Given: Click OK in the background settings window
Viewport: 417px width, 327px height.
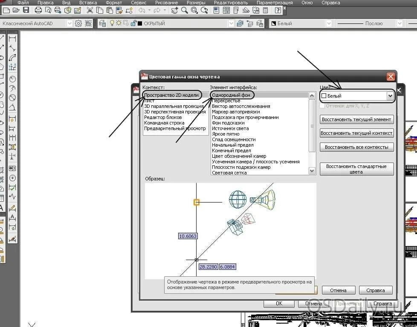Looking at the screenshot, I should point(279,304).
